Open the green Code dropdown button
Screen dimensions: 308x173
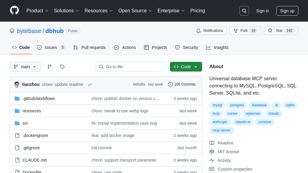(186, 67)
